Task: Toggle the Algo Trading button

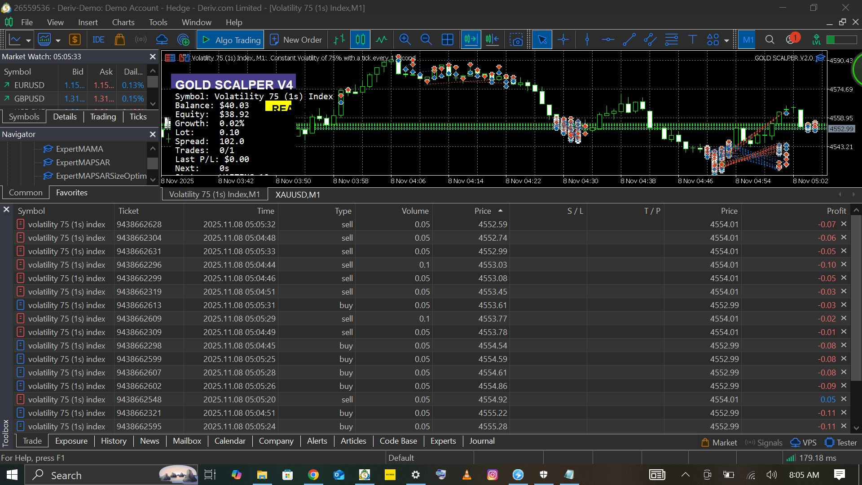Action: click(231, 40)
